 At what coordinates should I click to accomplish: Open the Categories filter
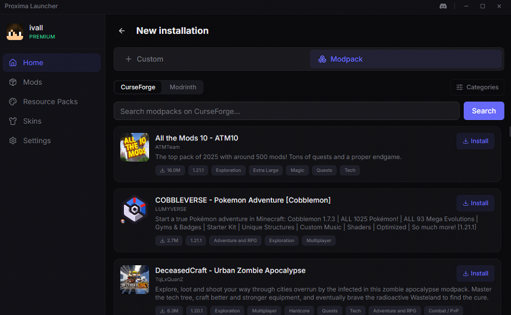click(x=477, y=87)
